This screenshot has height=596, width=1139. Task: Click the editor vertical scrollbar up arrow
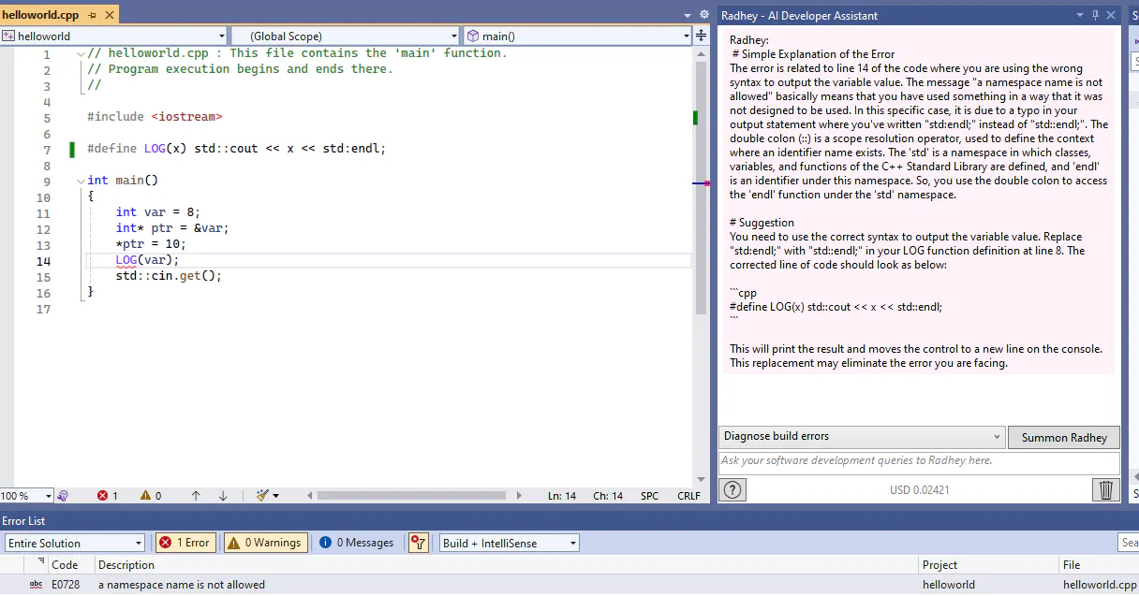click(x=702, y=52)
